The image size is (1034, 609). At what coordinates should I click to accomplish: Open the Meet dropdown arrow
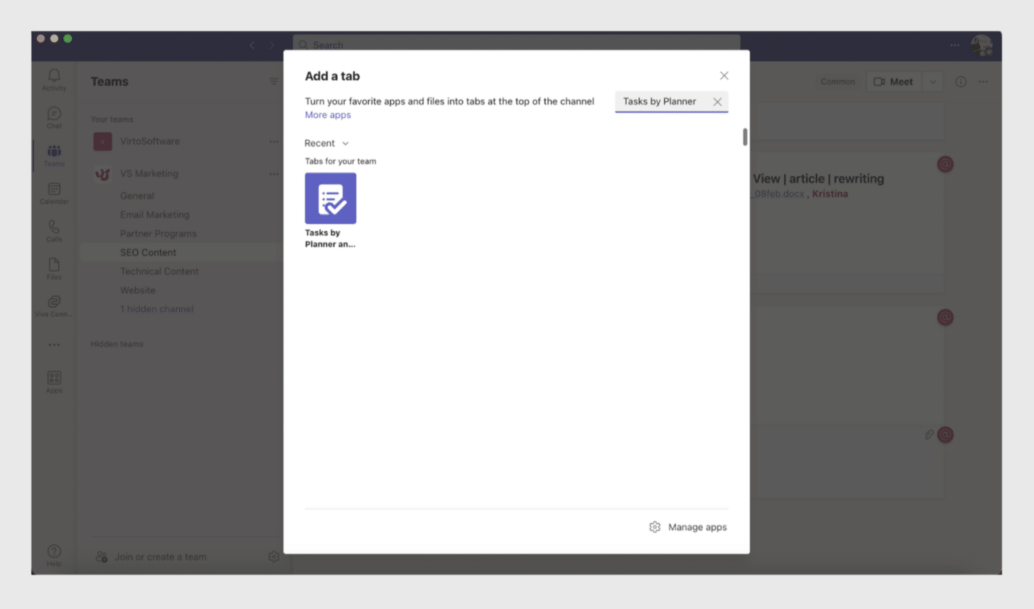pyautogui.click(x=933, y=81)
